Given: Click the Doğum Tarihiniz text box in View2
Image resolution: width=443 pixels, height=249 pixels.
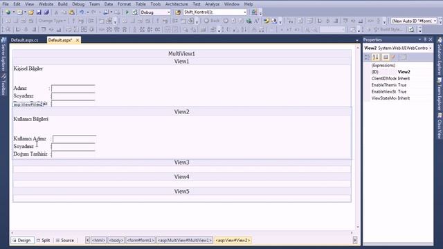Looking at the screenshot, I should tap(73, 154).
